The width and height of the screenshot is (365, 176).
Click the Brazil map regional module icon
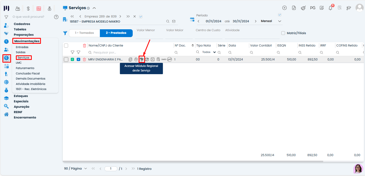[x=142, y=59]
